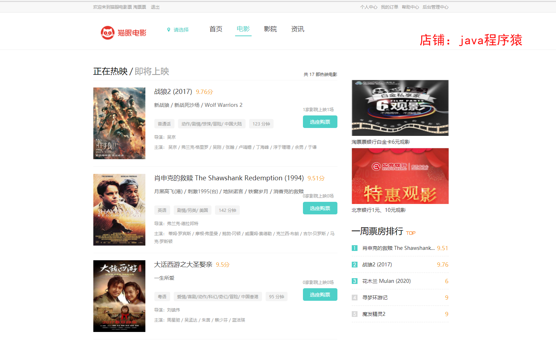Open the 大话西游之大圣娶亲 title link
The height and width of the screenshot is (342, 556).
point(183,265)
